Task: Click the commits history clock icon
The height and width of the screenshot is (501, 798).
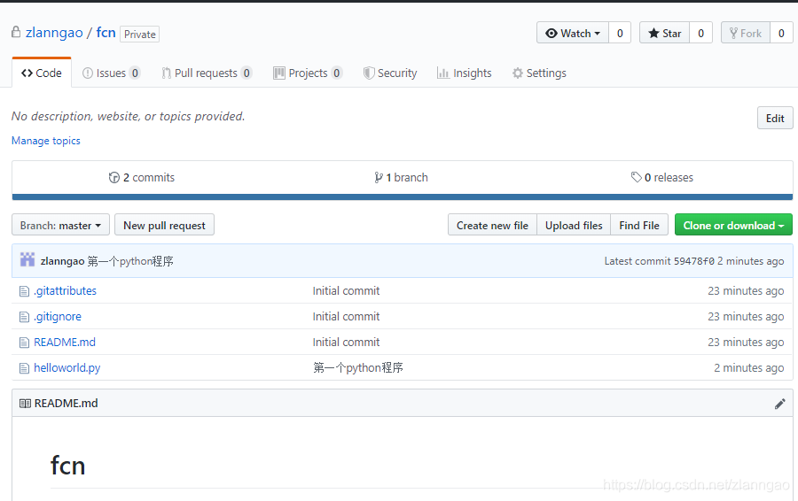Action: tap(114, 177)
